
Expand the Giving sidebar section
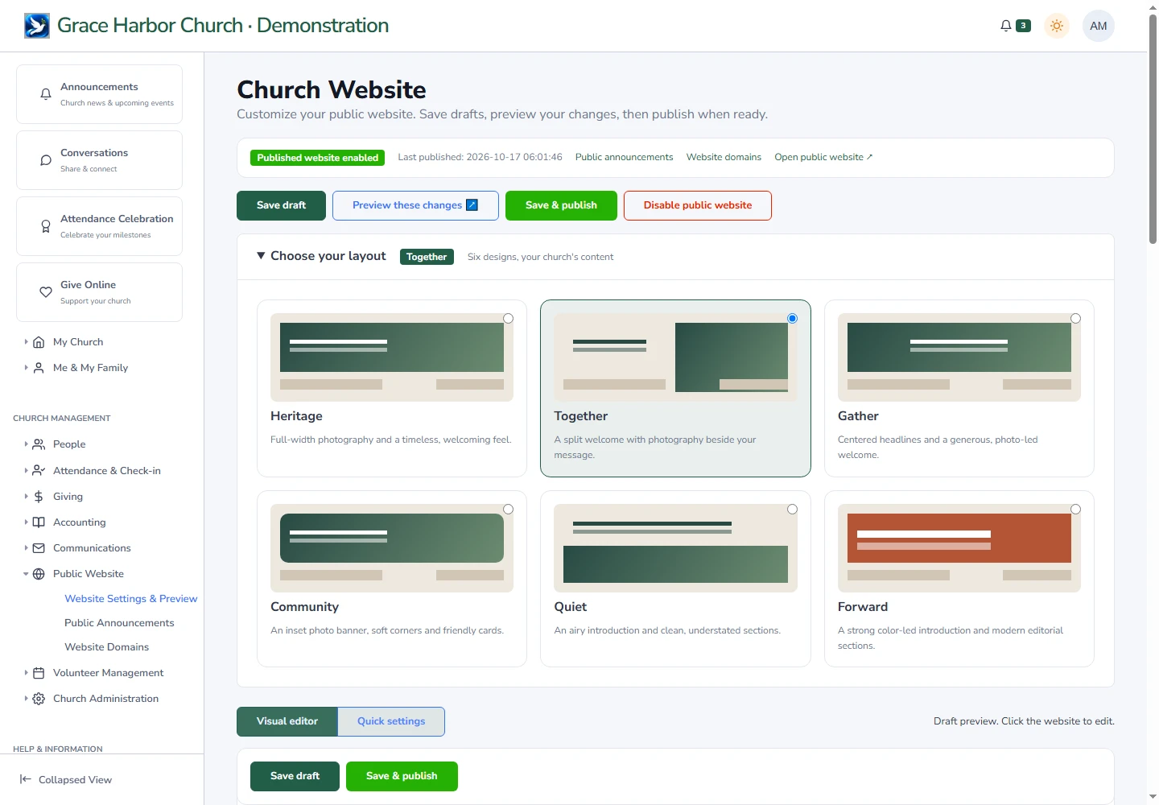(x=26, y=497)
